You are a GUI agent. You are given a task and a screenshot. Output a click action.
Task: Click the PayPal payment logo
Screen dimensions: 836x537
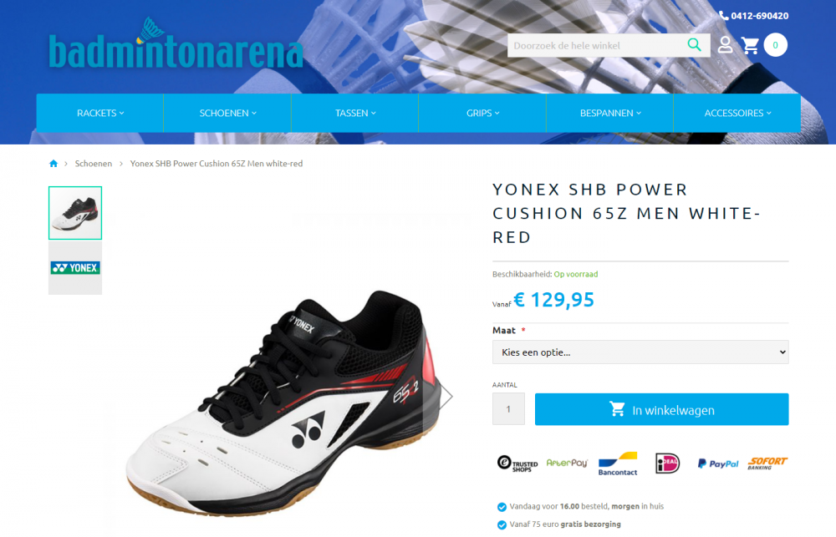point(718,464)
